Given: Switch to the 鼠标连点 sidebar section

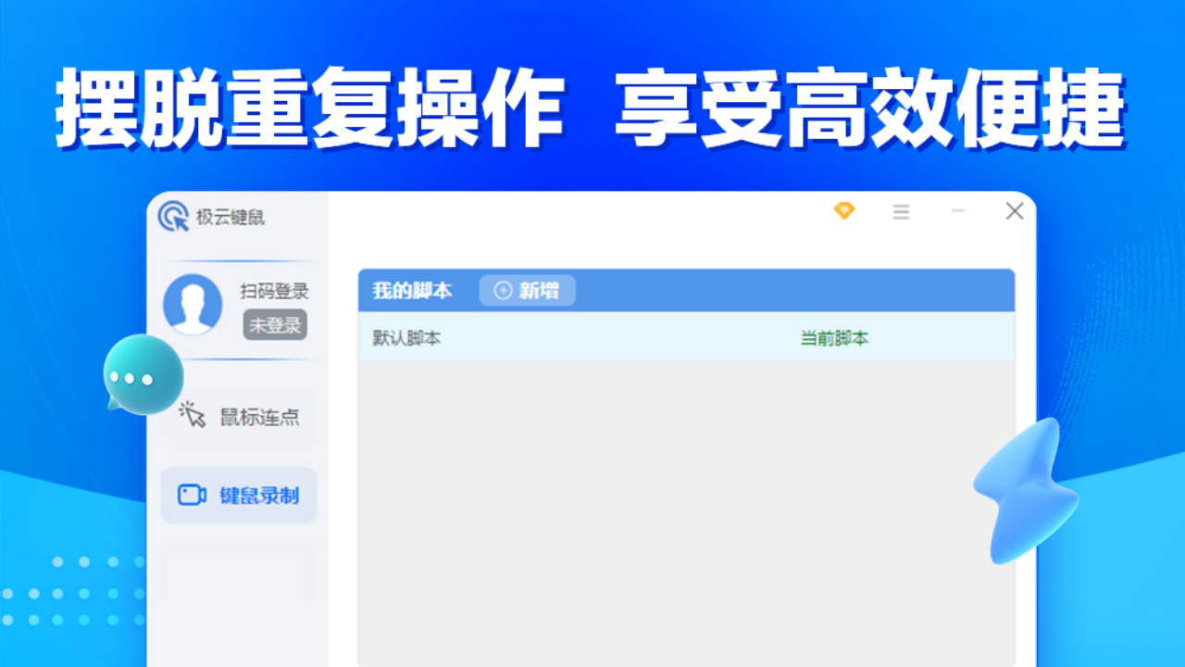Looking at the screenshot, I should click(239, 416).
